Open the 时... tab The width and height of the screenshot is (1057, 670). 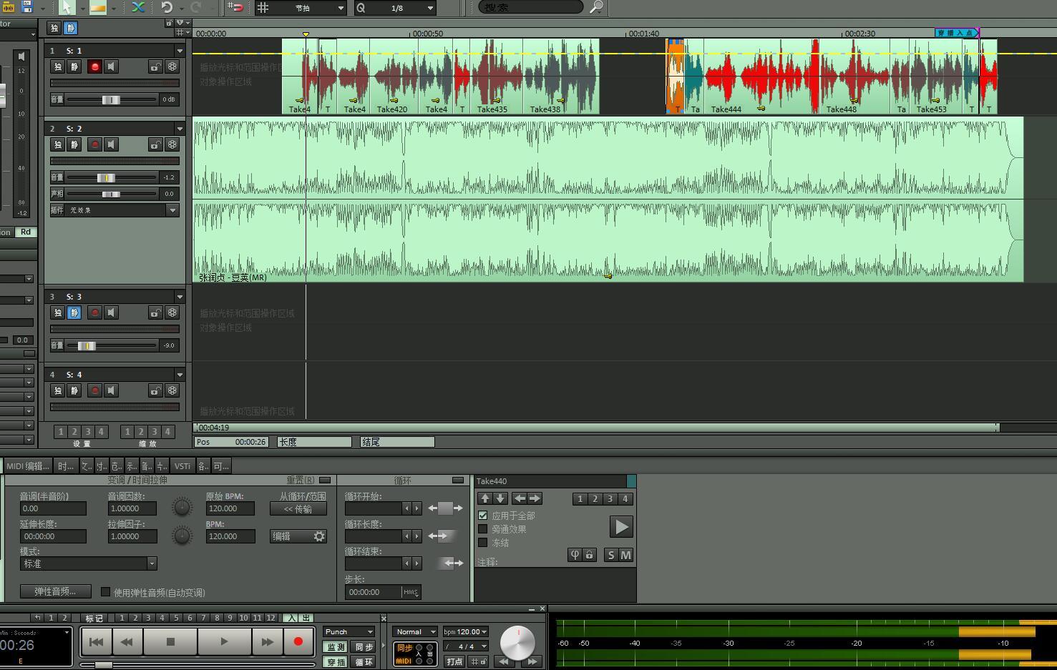(66, 465)
